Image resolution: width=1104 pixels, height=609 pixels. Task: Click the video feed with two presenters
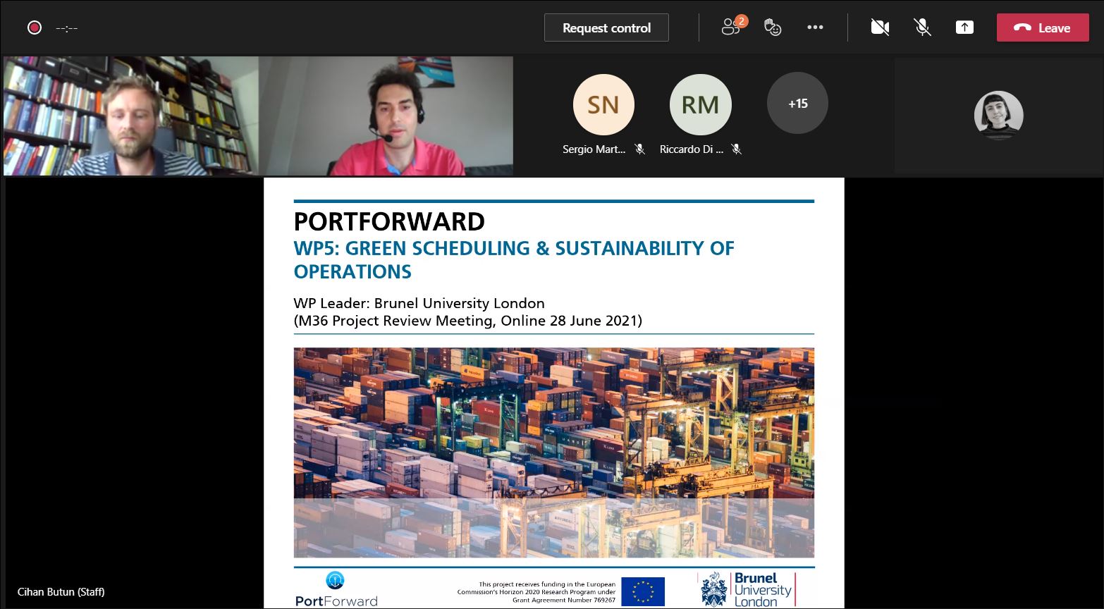tap(258, 116)
